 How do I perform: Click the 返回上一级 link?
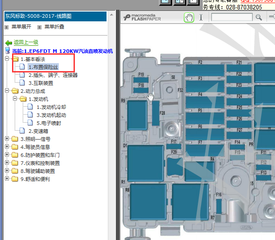click(26, 42)
